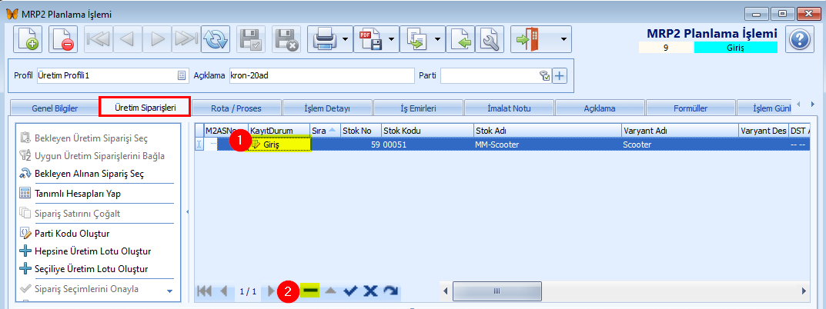
Task: Confirm edit with the checkmark navigator button
Action: tap(350, 291)
